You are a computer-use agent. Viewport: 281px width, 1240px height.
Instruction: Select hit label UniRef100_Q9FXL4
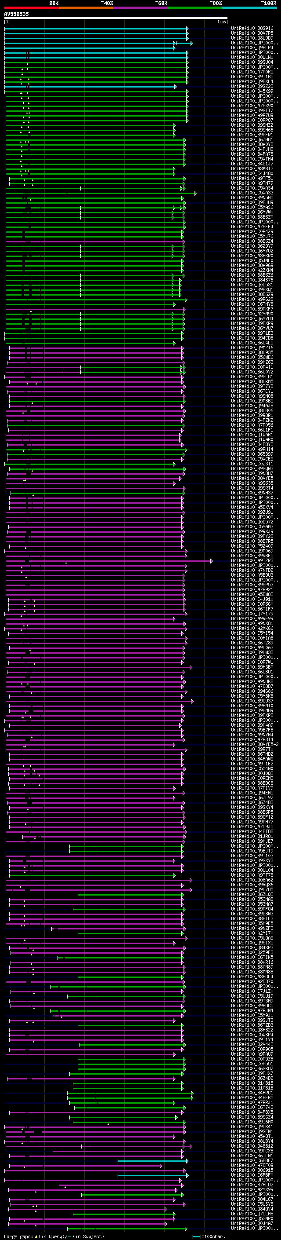(x=252, y=81)
